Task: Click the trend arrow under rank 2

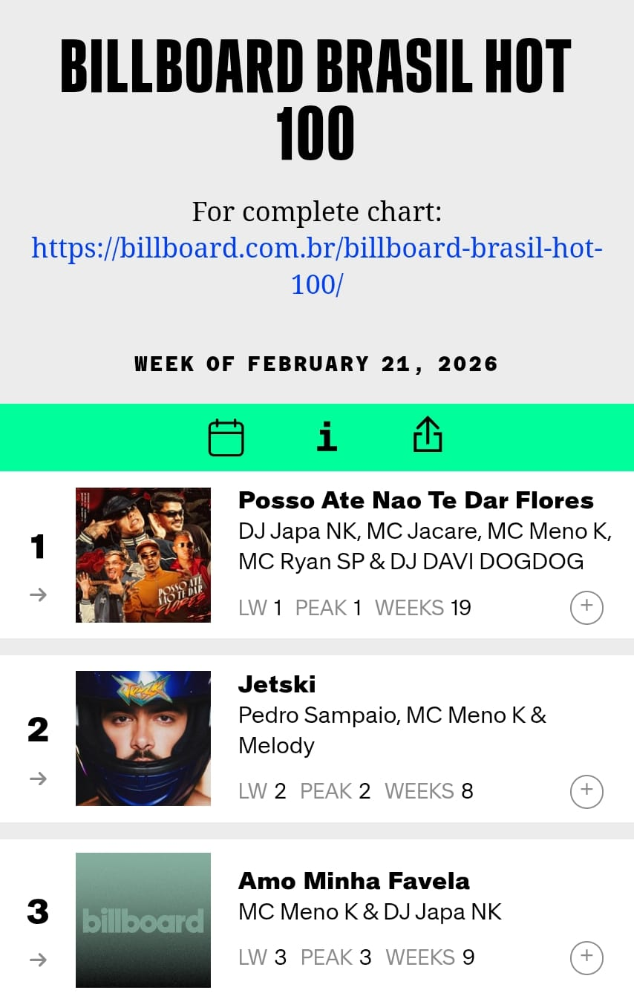Action: [x=39, y=778]
